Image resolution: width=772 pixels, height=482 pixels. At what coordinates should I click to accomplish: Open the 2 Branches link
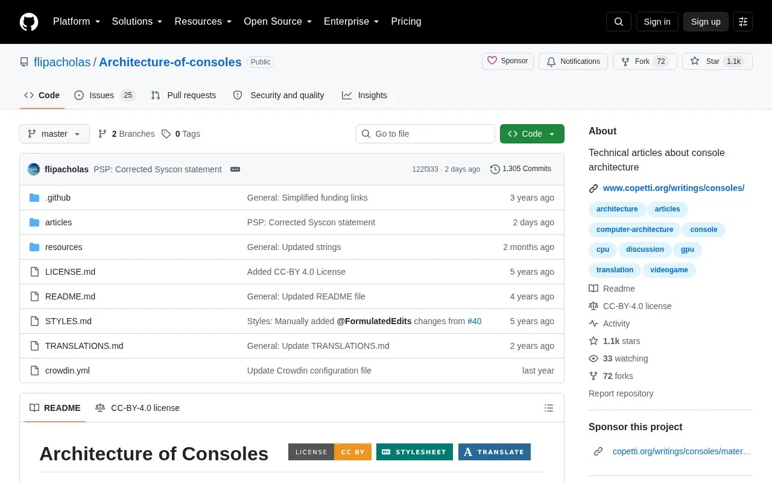(x=127, y=134)
